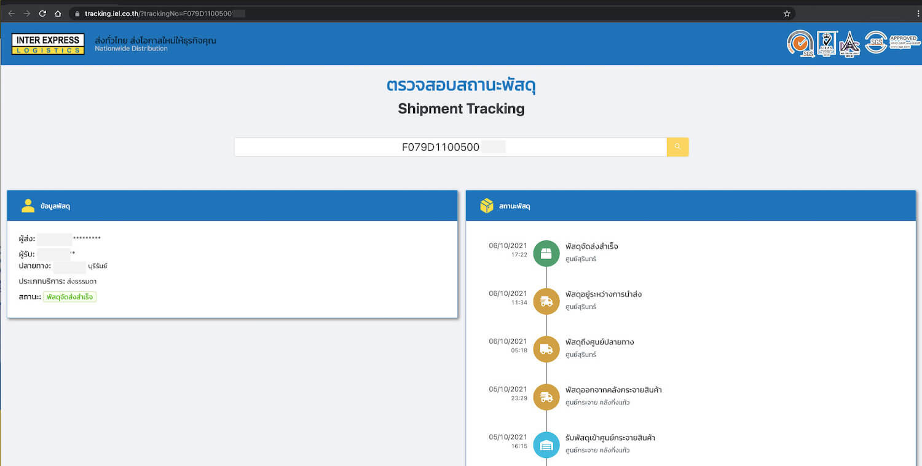The width and height of the screenshot is (922, 466).
Task: Reload the tracking page
Action: (42, 14)
